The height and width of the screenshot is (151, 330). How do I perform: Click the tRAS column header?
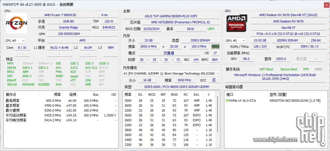pos(175,95)
